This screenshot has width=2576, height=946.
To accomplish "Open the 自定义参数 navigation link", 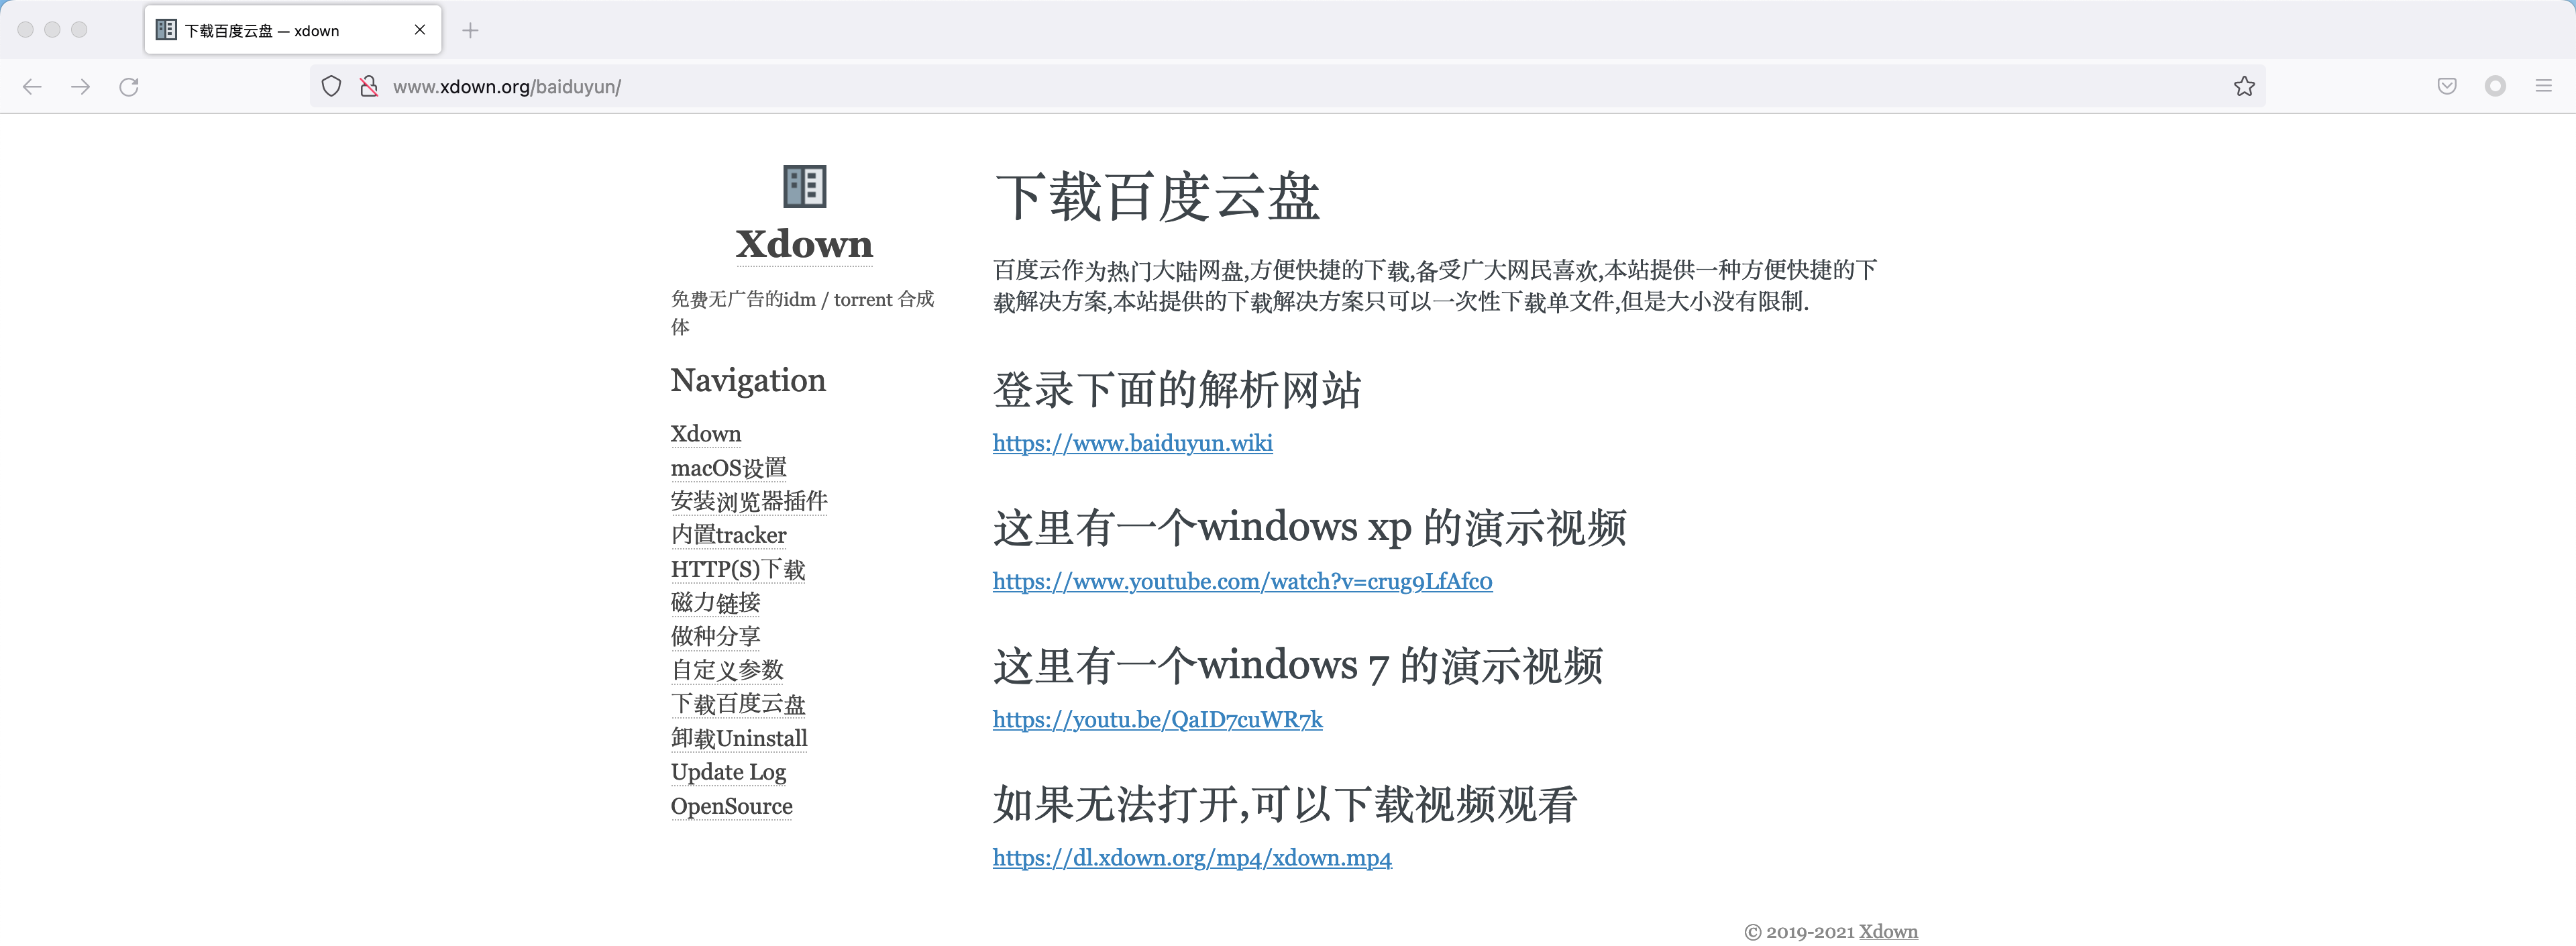I will coord(727,670).
